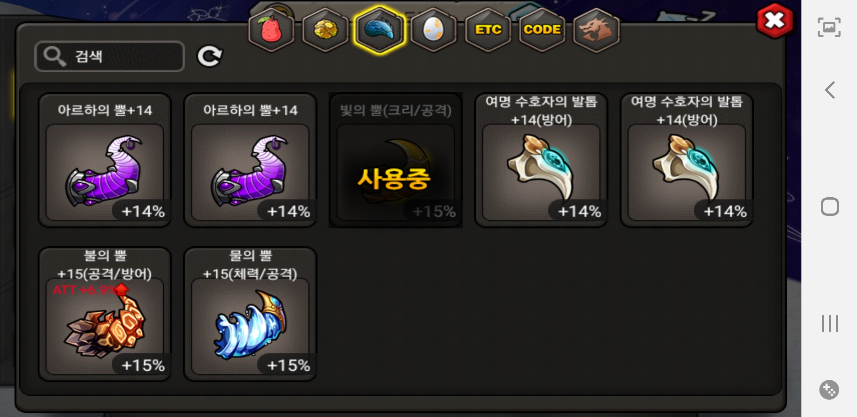Choose the first 여명 수호자의 발톱 claw
This screenshot has height=417, width=857.
click(x=541, y=160)
